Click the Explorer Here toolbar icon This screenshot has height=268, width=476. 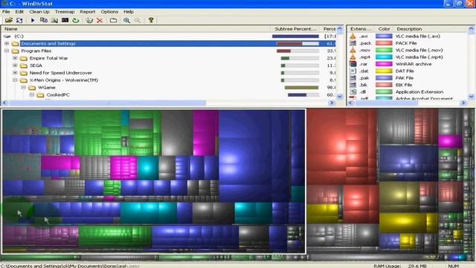[x=54, y=20]
